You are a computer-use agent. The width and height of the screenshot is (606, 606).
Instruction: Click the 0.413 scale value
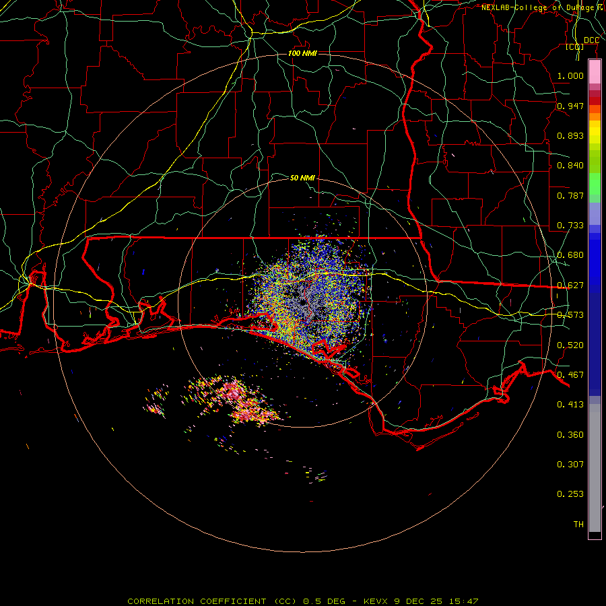coord(570,405)
